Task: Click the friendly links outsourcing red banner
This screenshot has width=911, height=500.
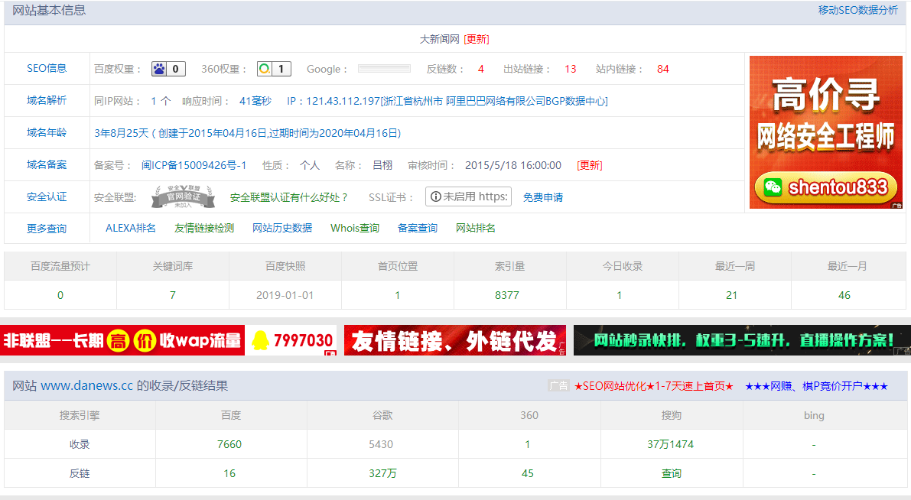Action: 454,340
